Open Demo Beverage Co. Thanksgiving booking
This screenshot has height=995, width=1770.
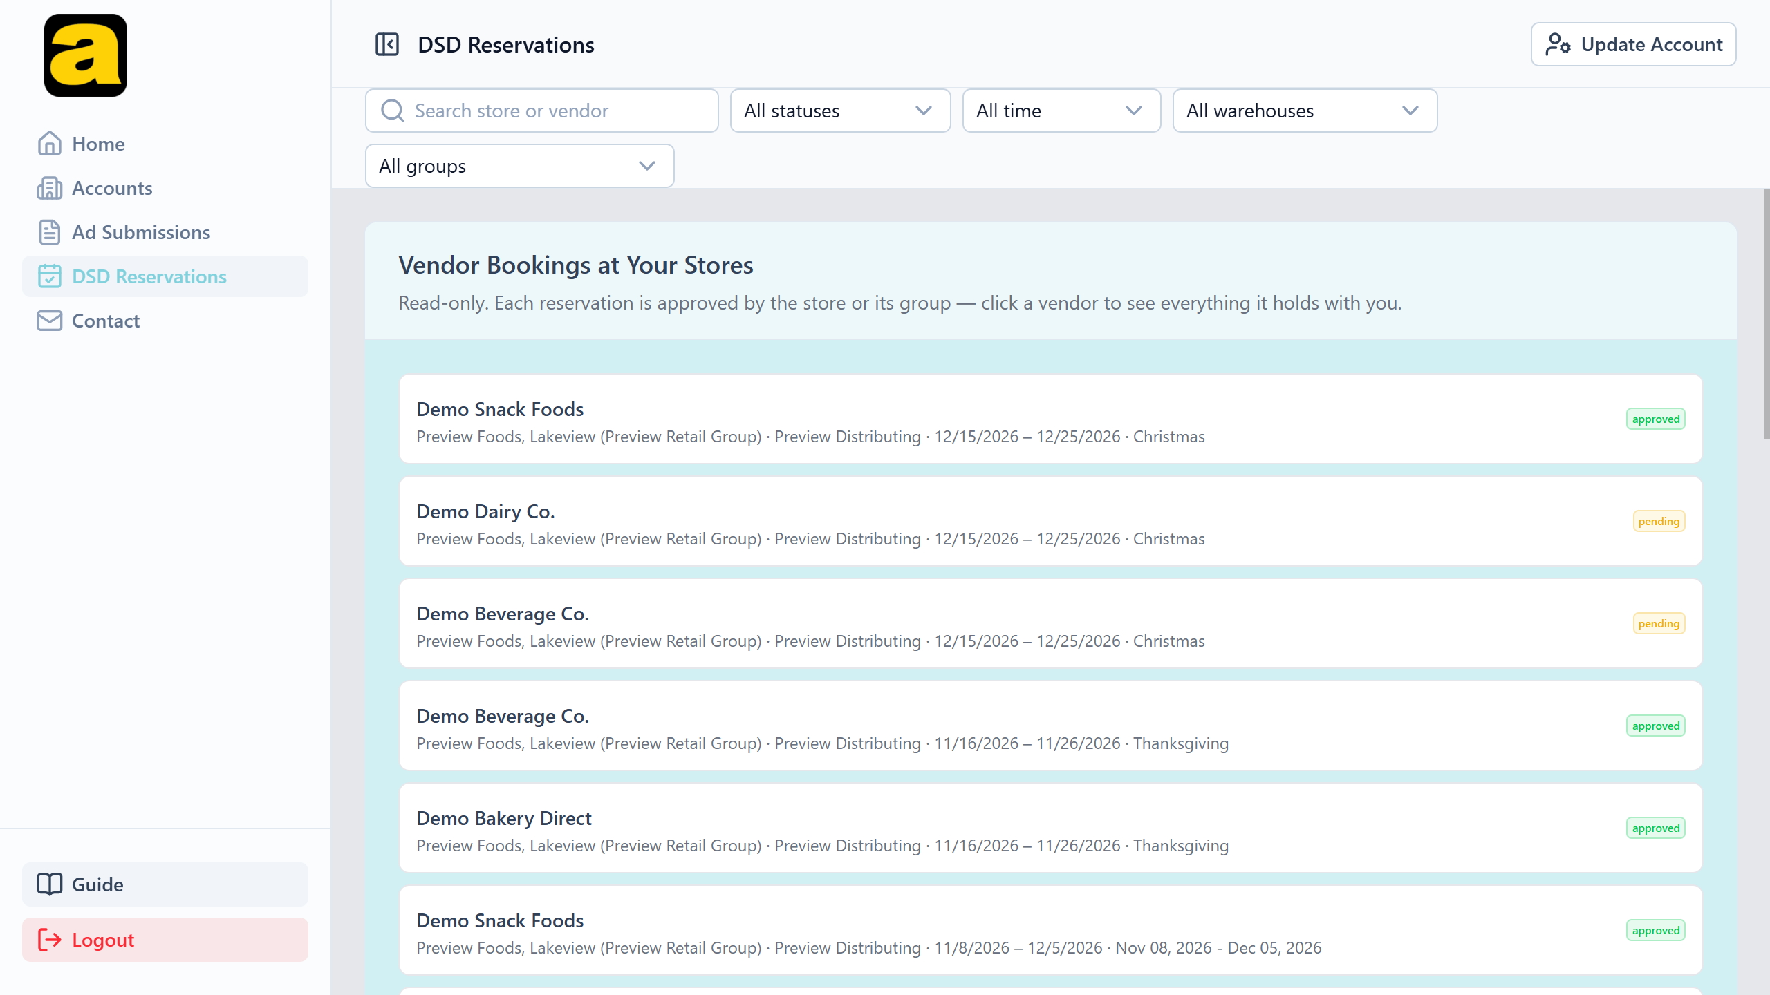tap(1051, 726)
